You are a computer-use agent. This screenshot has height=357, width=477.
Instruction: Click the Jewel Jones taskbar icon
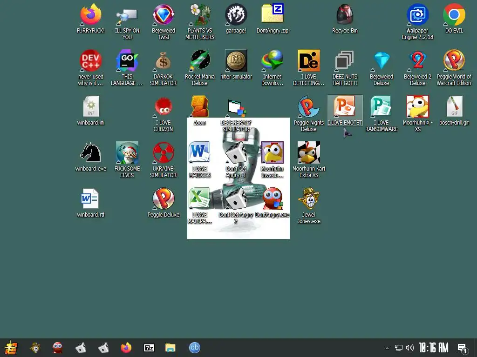tap(35, 348)
